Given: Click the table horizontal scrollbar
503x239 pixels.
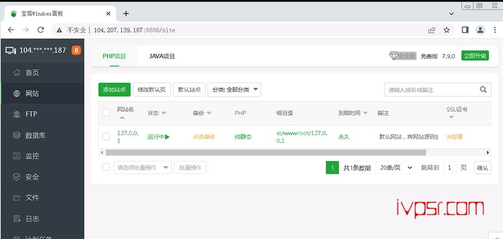Looking at the screenshot, I should [265, 152].
